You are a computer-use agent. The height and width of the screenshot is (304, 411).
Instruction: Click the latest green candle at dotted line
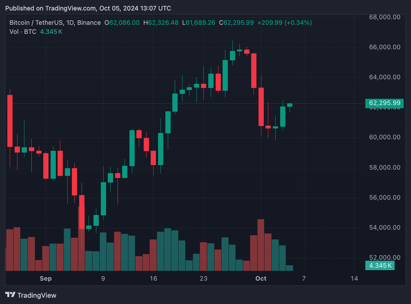pyautogui.click(x=290, y=105)
